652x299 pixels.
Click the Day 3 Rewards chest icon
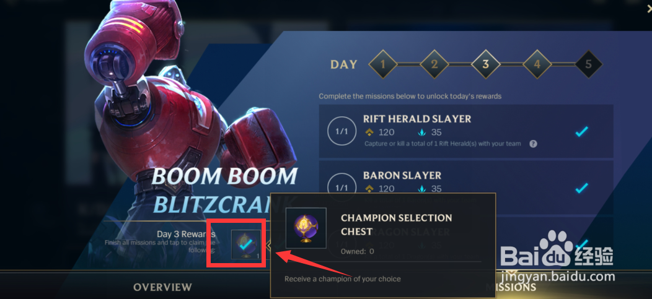(x=246, y=244)
